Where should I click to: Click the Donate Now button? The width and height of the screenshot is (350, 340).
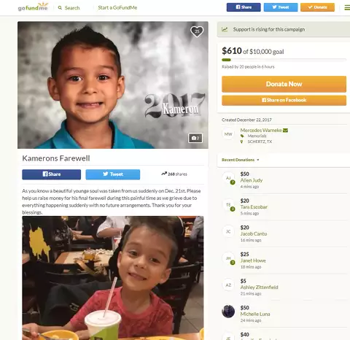click(284, 84)
